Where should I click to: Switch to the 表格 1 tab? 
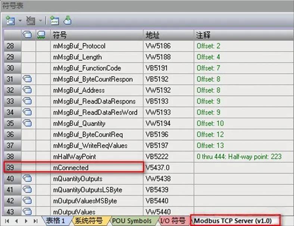(56, 221)
